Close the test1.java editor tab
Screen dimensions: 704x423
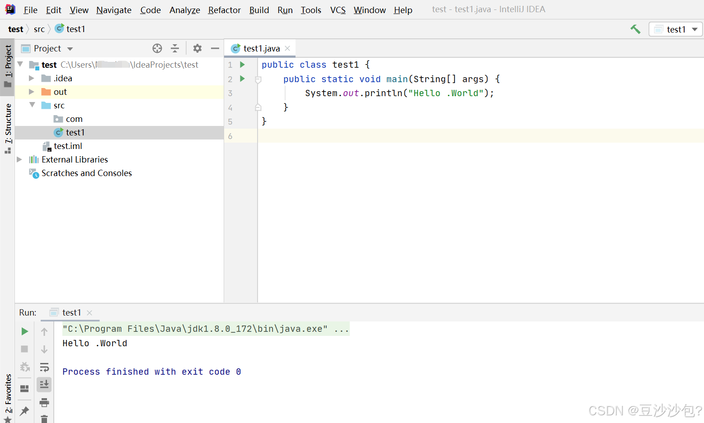tap(287, 48)
